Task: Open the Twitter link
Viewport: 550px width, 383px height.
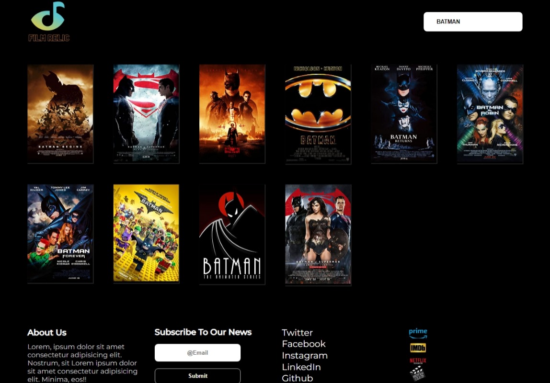Action: point(297,332)
